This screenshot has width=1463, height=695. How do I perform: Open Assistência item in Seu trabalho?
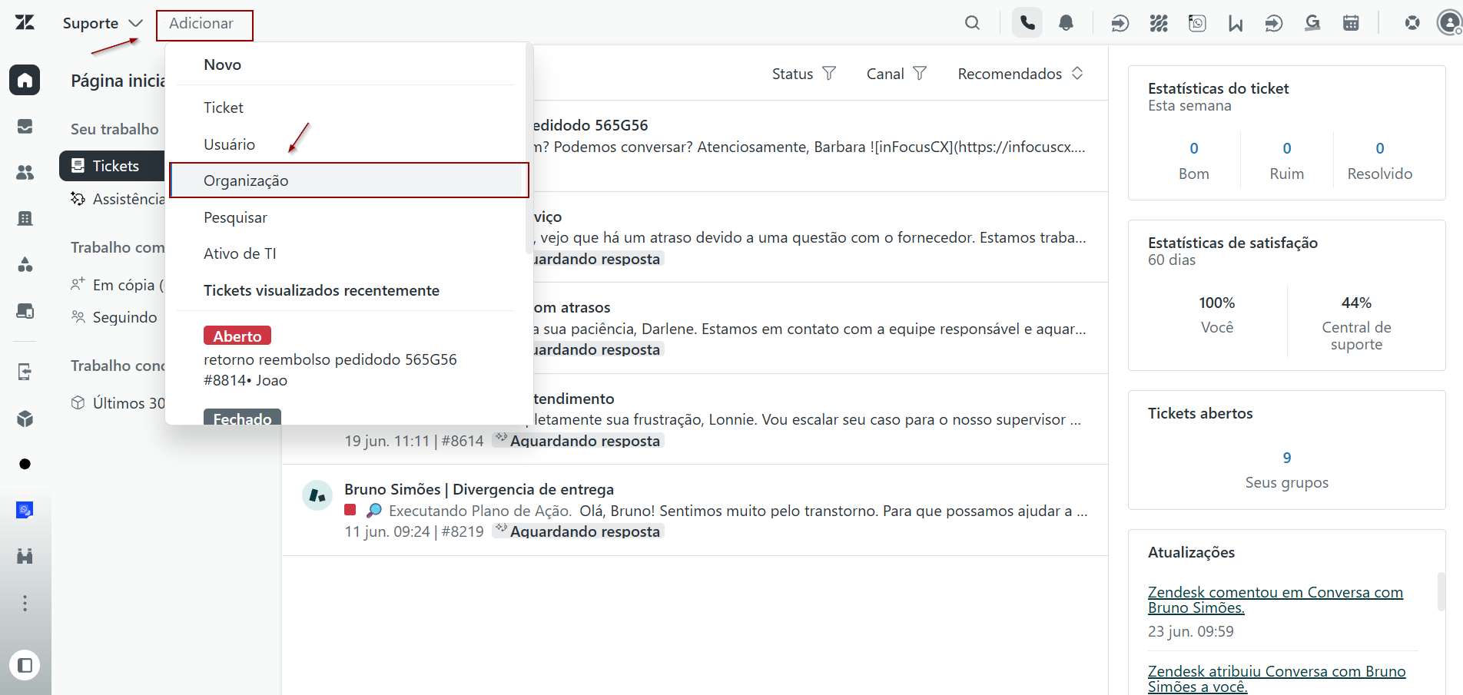point(118,199)
